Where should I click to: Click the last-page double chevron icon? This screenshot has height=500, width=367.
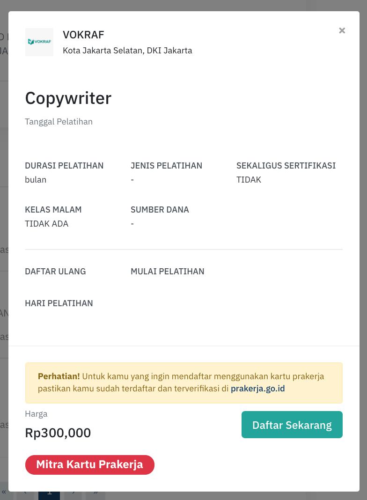tap(95, 493)
